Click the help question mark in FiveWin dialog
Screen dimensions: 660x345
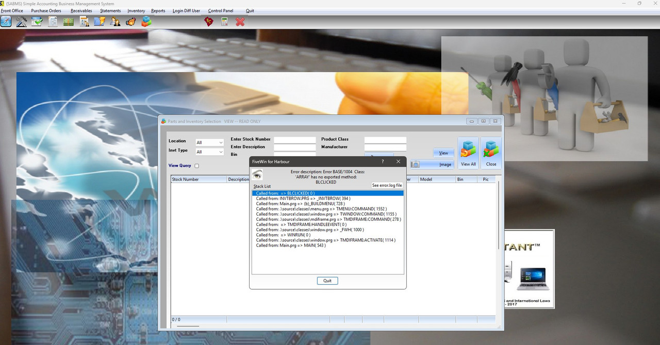coord(382,161)
